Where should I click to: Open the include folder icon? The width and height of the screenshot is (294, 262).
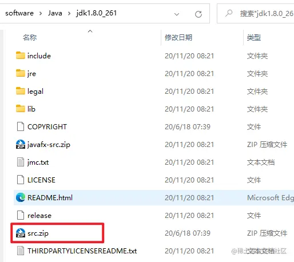pyautogui.click(x=21, y=55)
